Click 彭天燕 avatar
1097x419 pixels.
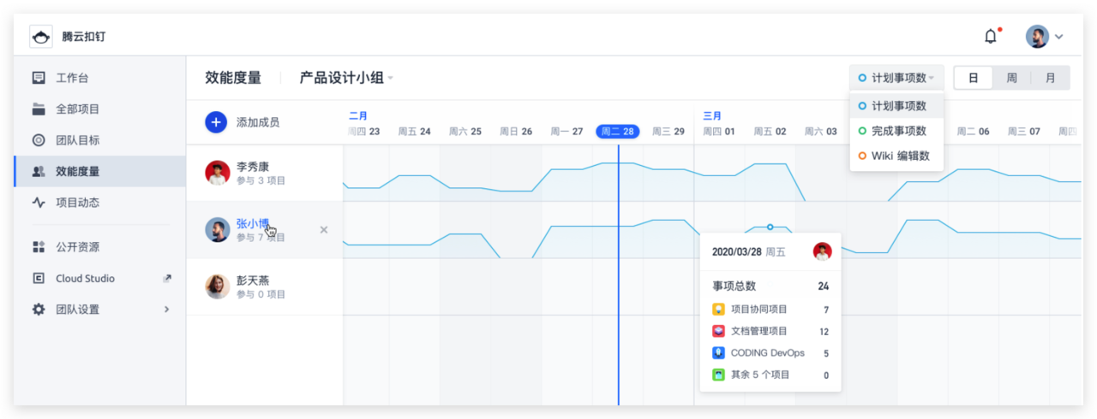[218, 286]
